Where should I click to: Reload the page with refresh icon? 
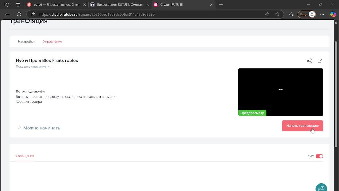click(x=19, y=14)
